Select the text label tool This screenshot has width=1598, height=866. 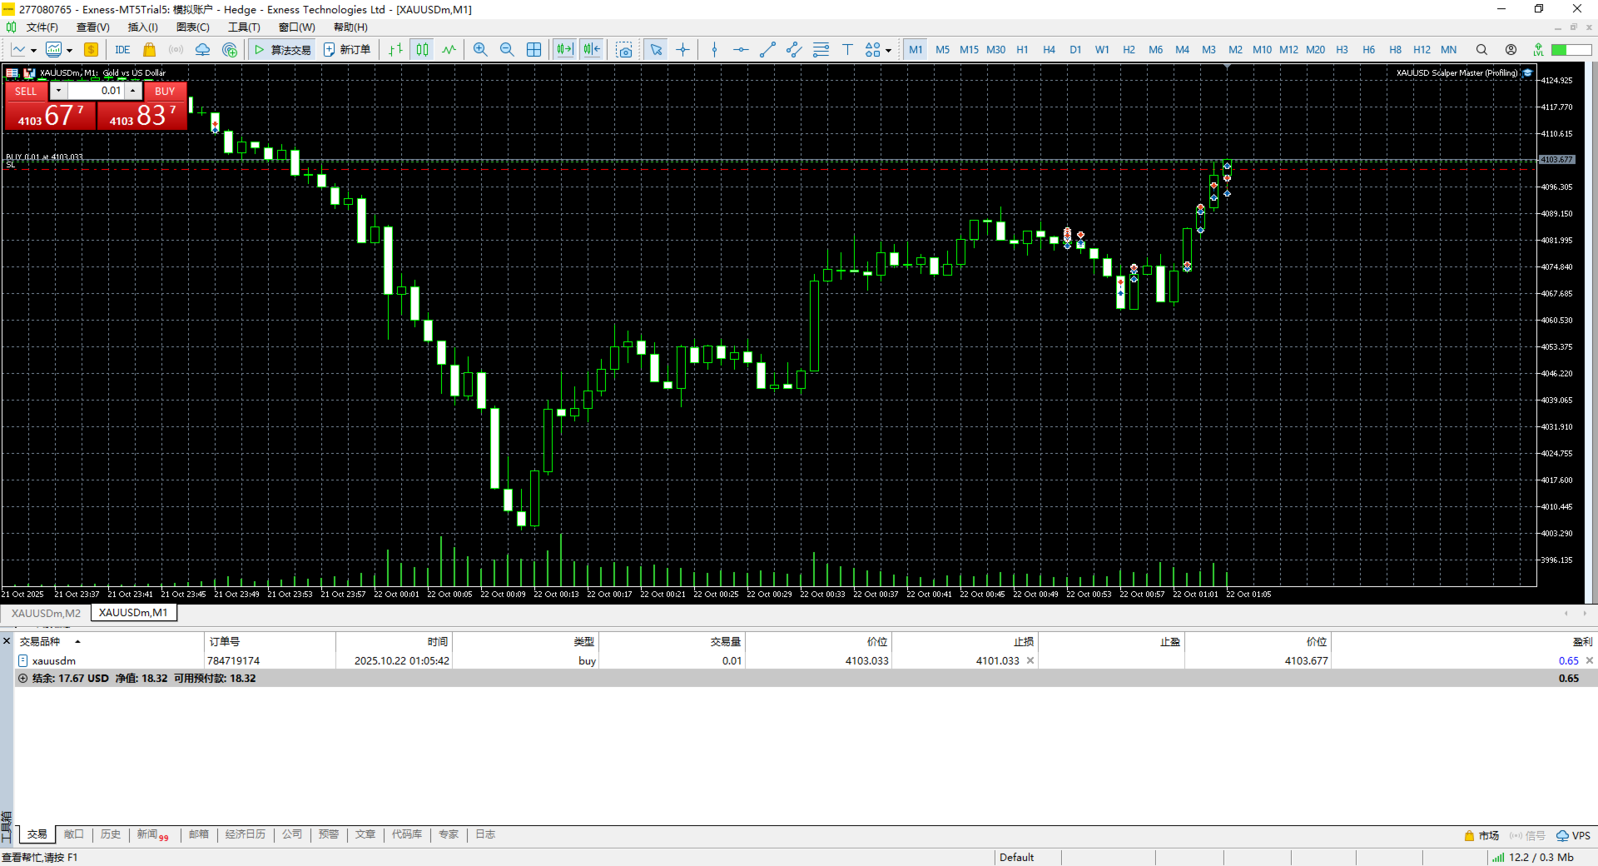coord(847,50)
